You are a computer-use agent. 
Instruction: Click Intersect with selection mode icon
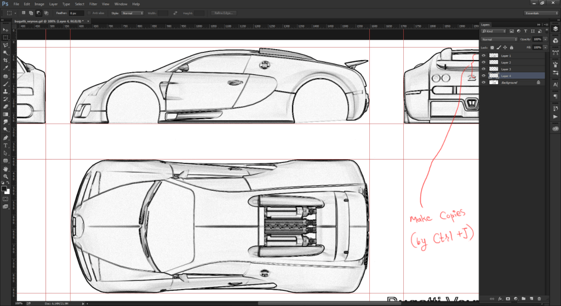point(46,13)
